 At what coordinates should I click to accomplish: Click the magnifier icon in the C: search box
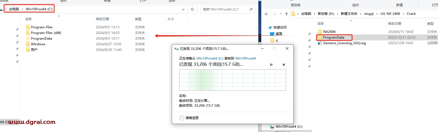[x=251, y=9]
